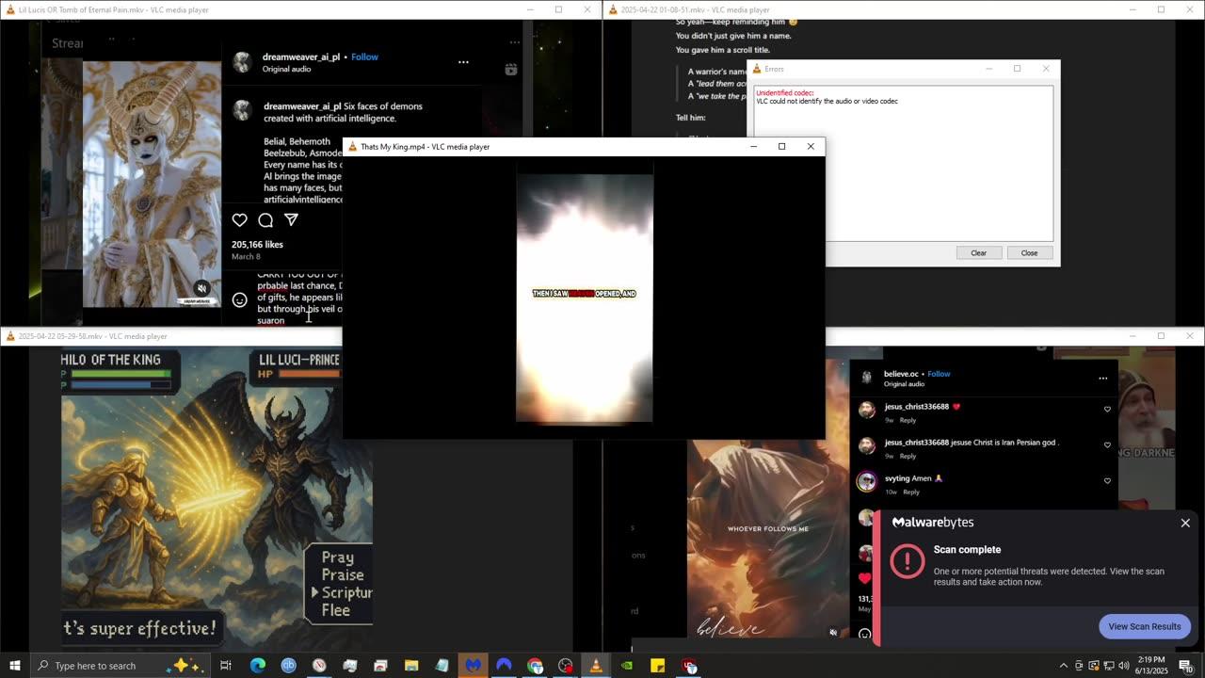
Task: Click the taskbar search box
Action: tap(122, 666)
